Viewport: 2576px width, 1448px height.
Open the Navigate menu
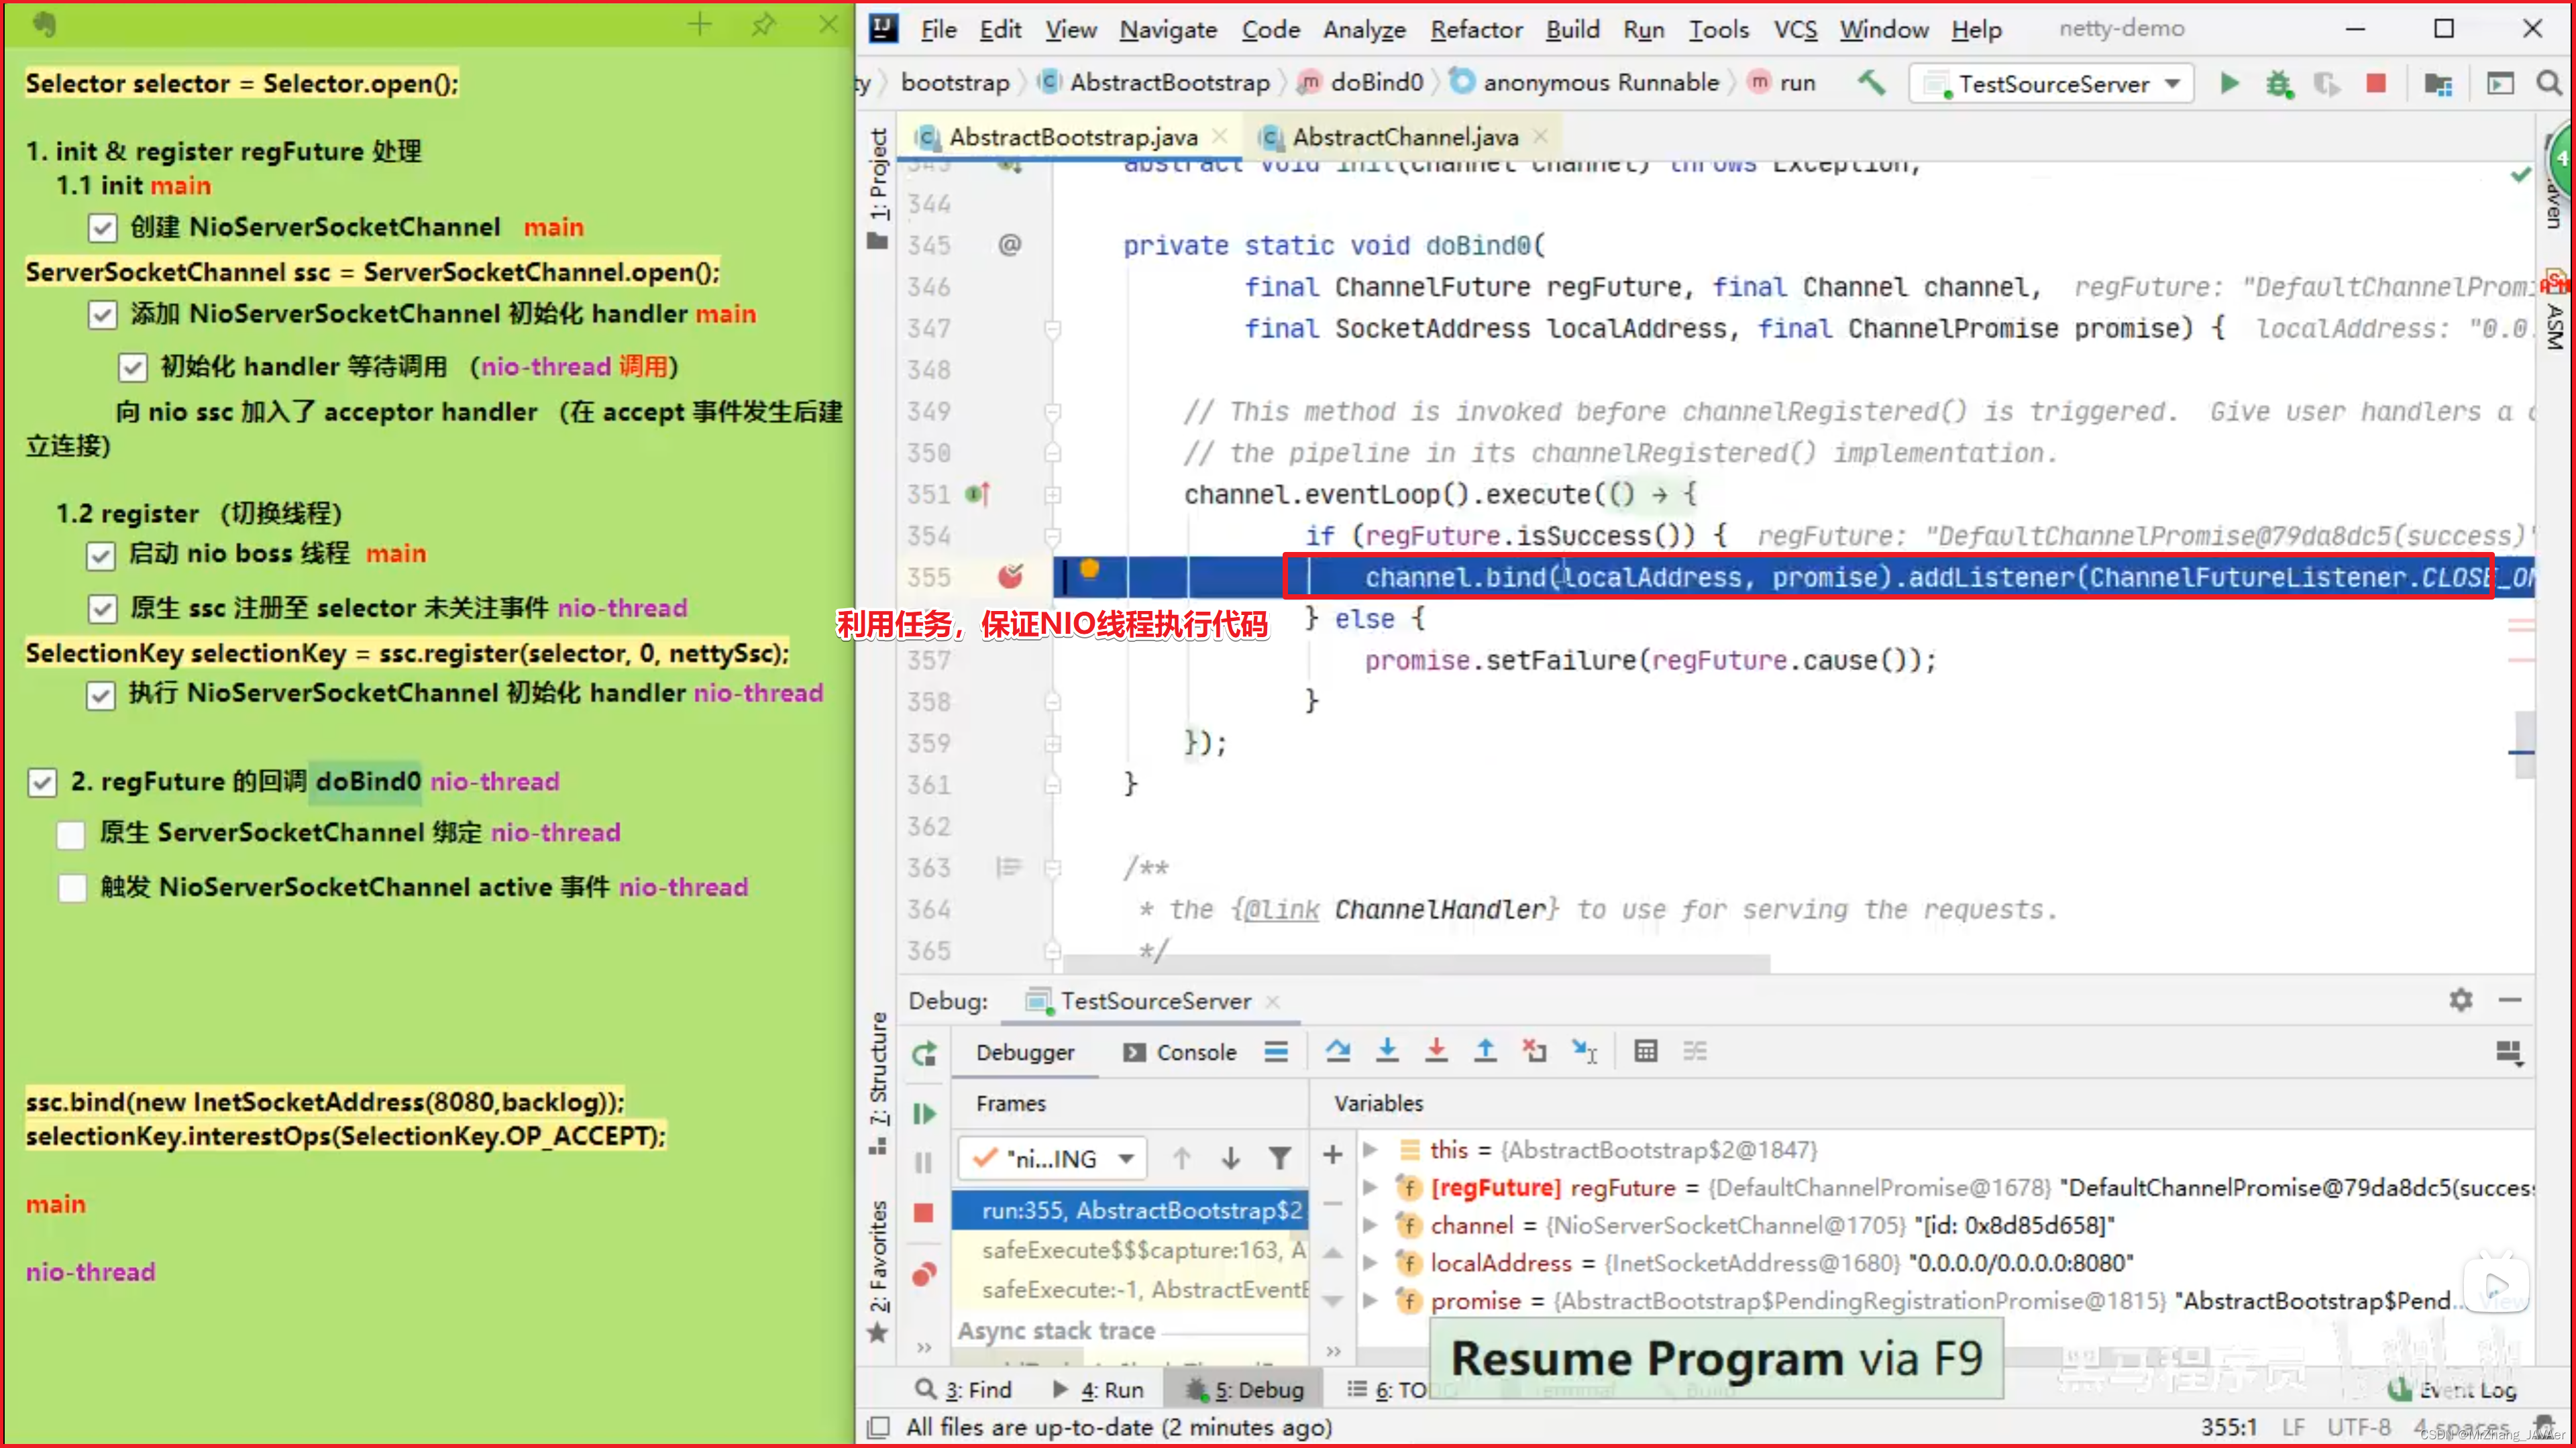[1168, 29]
